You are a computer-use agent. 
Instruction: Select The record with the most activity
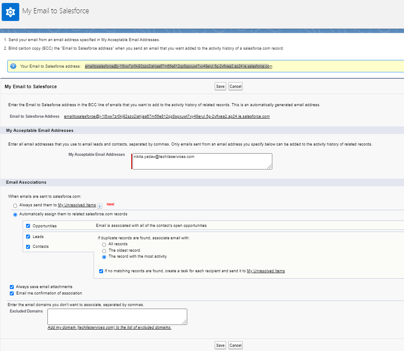click(104, 257)
